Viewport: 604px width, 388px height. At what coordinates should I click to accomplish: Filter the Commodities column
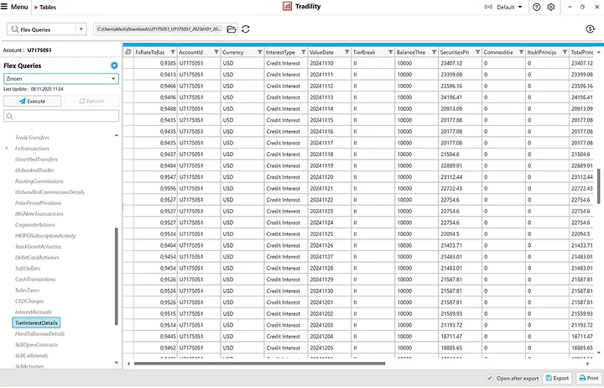[x=521, y=52]
